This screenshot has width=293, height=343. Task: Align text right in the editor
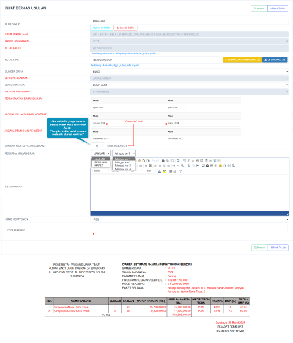coord(164,166)
